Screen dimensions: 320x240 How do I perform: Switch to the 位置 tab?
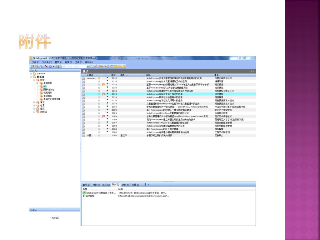coord(135,185)
